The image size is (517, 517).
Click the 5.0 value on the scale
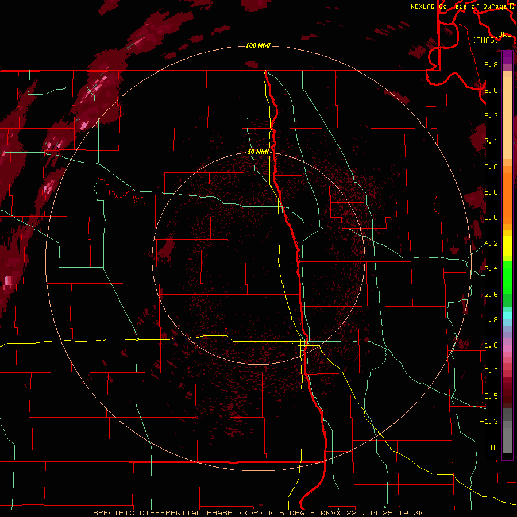coord(491,218)
